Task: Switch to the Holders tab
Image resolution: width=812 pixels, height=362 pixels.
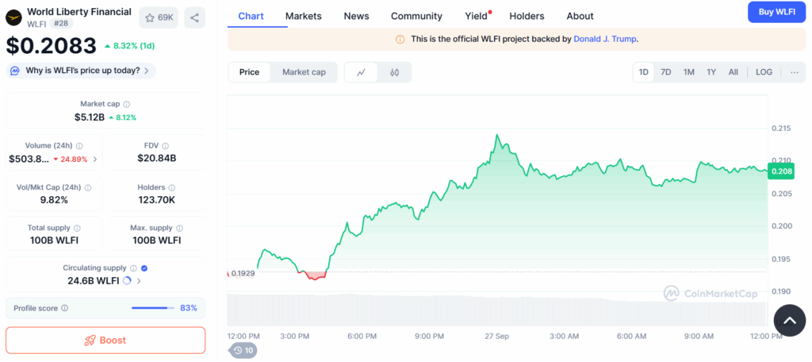Action: tap(527, 16)
